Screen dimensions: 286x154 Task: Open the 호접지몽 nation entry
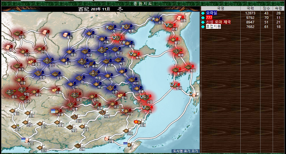[213, 27]
